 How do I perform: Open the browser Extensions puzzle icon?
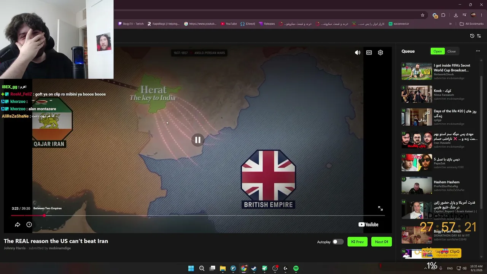[x=443, y=15]
